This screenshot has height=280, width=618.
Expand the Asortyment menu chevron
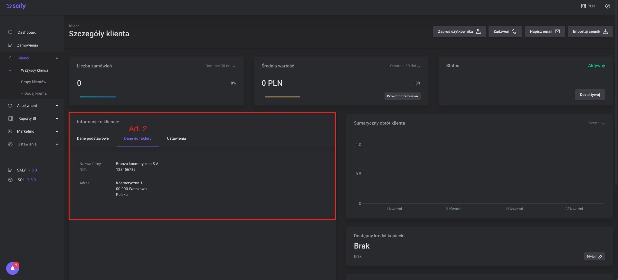[x=57, y=106]
